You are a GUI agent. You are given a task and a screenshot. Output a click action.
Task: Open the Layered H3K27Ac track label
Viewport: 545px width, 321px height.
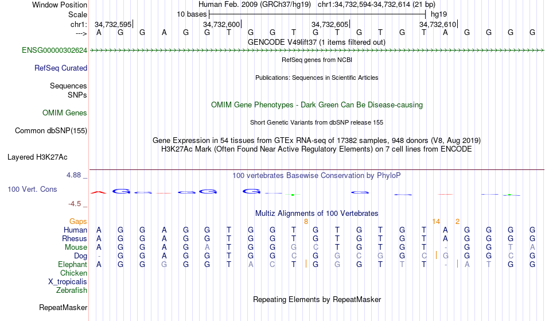click(x=37, y=157)
